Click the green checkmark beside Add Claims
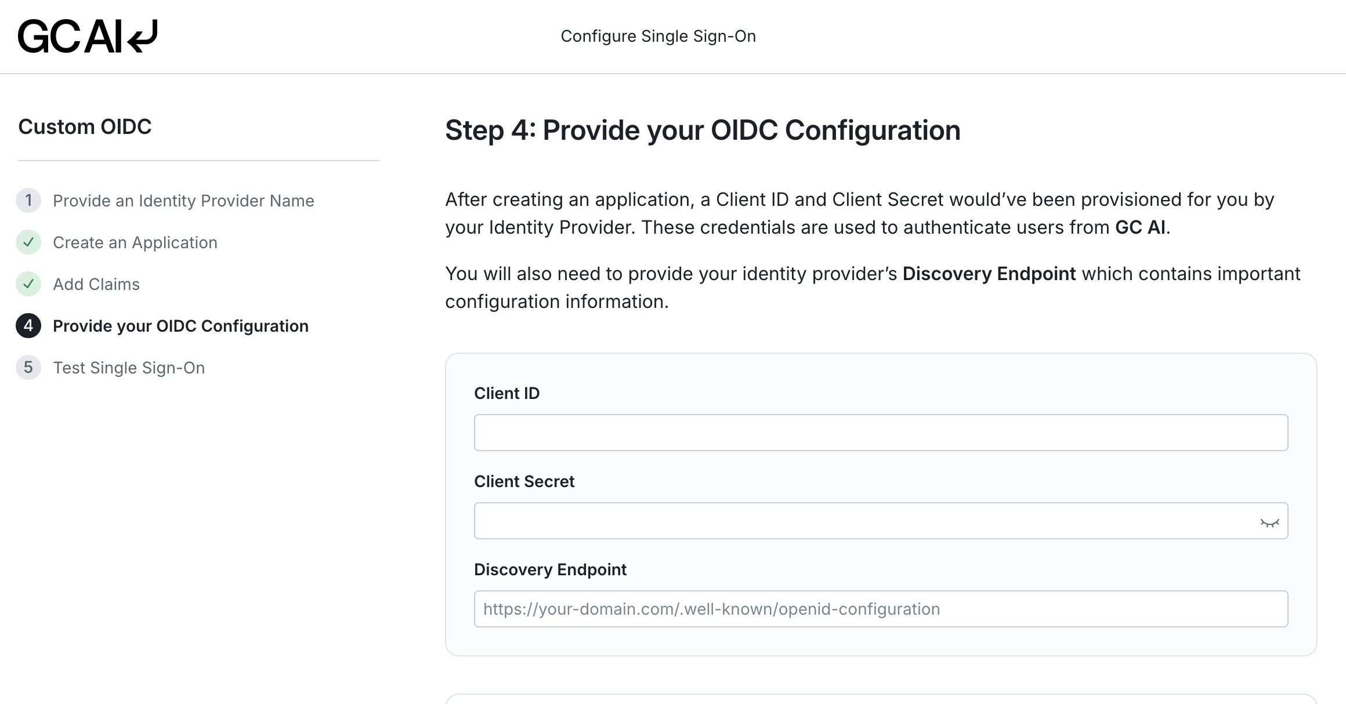Viewport: 1346px width, 704px height. coord(28,284)
